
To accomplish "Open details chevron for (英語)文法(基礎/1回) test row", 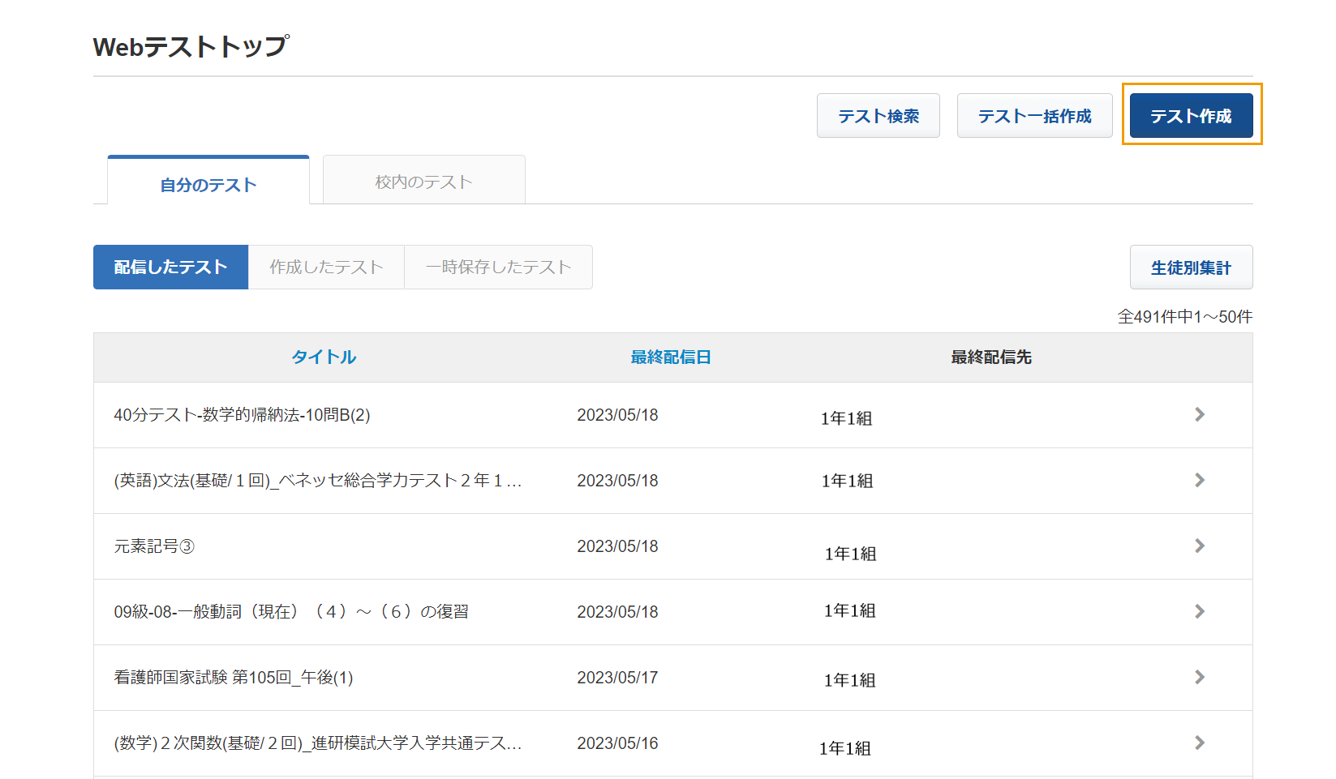I will (1201, 480).
